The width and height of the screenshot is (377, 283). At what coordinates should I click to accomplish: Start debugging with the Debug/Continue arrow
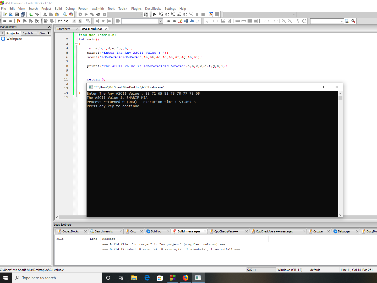point(155,14)
